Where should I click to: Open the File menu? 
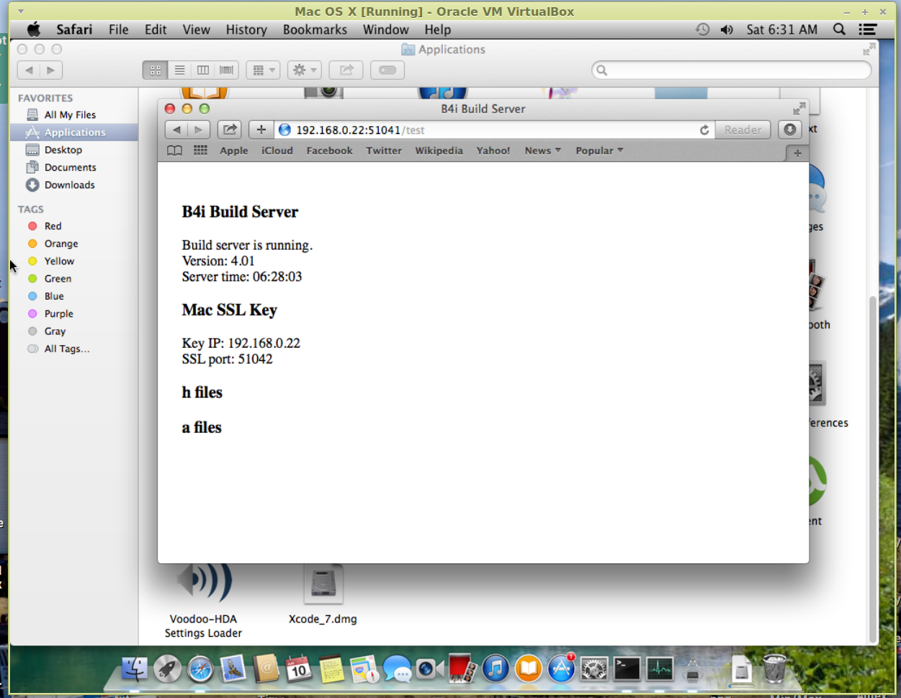click(119, 30)
